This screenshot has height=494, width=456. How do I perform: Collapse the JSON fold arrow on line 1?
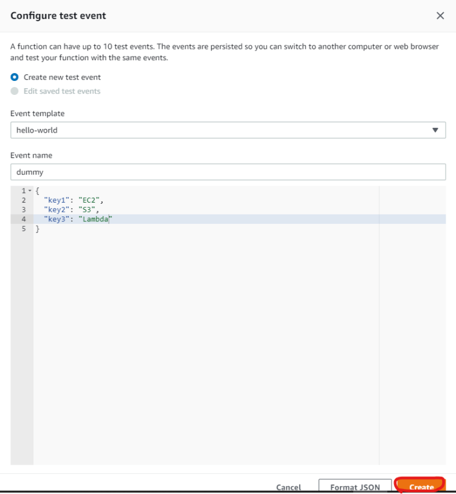point(30,190)
